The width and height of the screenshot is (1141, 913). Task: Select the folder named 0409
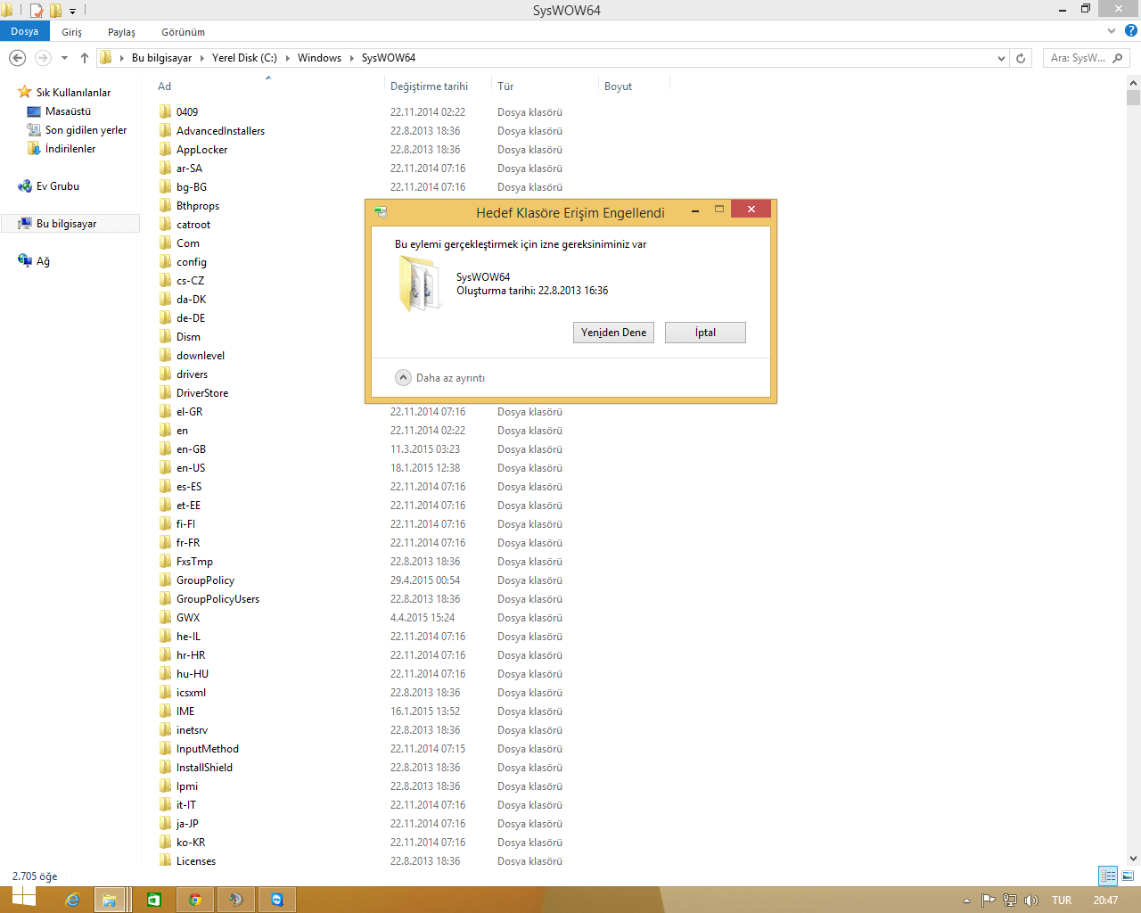click(x=187, y=112)
